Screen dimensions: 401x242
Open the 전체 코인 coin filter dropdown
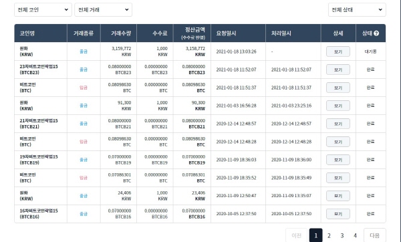(x=43, y=10)
